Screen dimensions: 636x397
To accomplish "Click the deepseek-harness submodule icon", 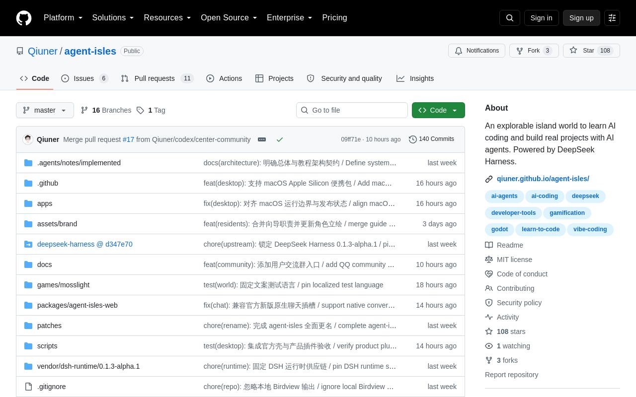I will (x=28, y=244).
